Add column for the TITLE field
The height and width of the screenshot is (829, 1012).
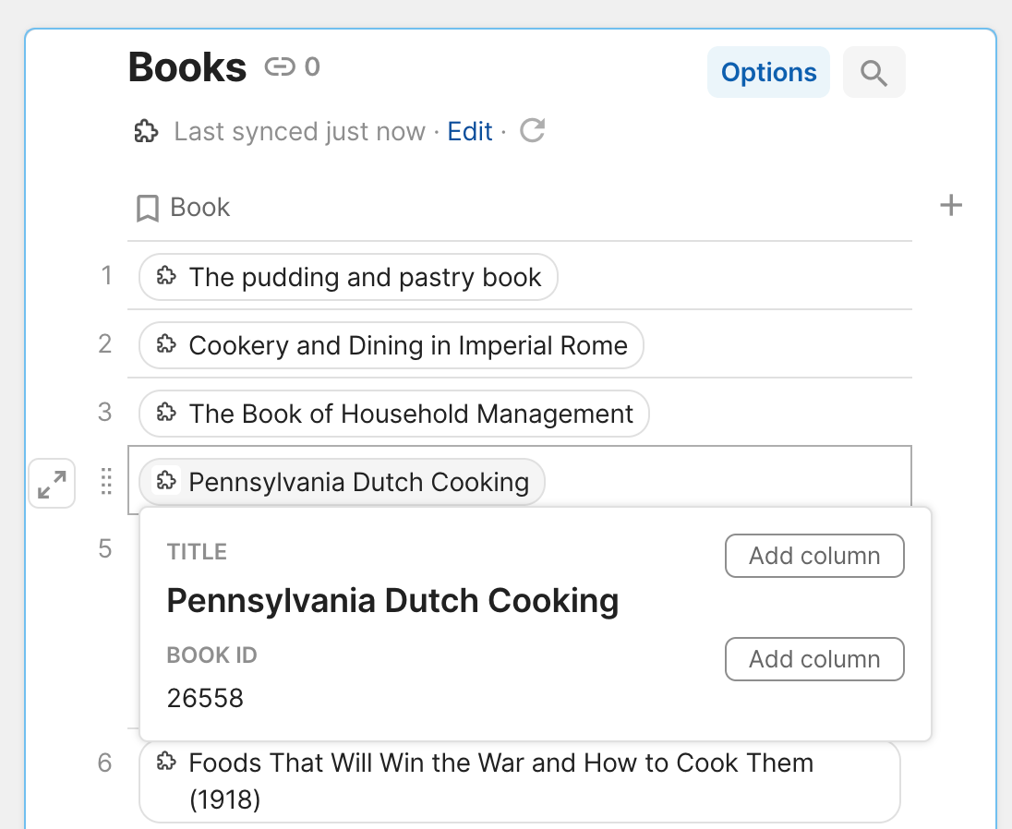[x=814, y=556]
